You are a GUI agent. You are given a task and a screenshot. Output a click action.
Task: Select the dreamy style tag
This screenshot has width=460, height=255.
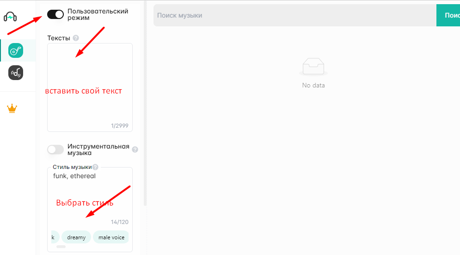(76, 237)
